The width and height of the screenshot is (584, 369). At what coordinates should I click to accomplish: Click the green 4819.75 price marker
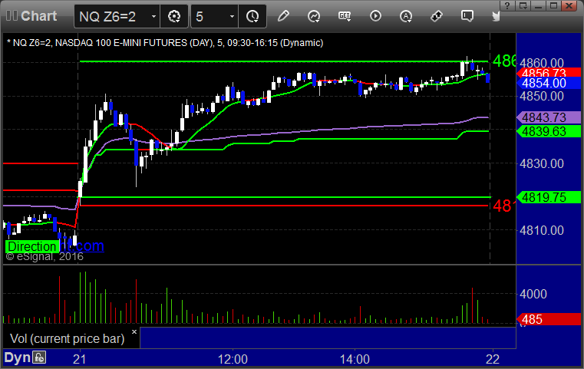click(x=549, y=197)
